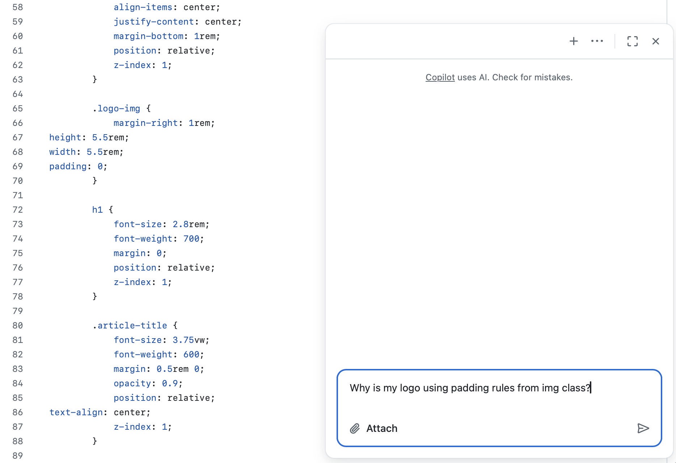Close the Copilot chat panel
The width and height of the screenshot is (676, 463).
[655, 41]
